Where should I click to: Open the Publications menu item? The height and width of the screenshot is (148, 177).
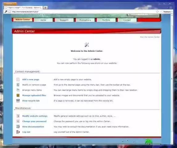tap(85, 20)
